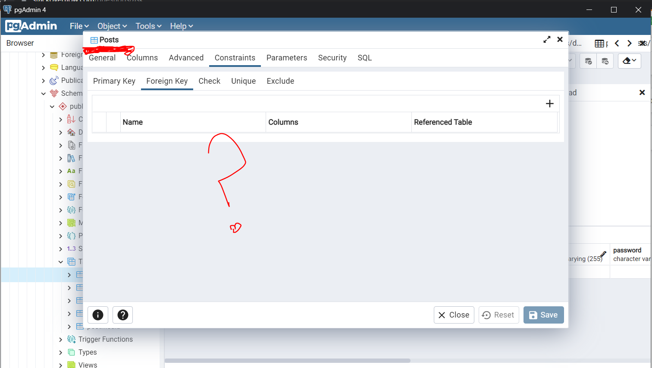
Task: Switch to the SQL tab
Action: [365, 58]
